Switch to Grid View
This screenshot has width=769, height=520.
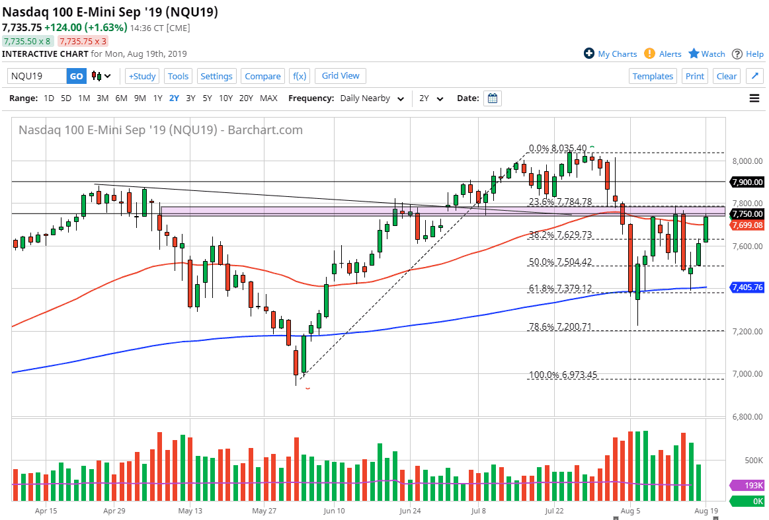point(340,76)
